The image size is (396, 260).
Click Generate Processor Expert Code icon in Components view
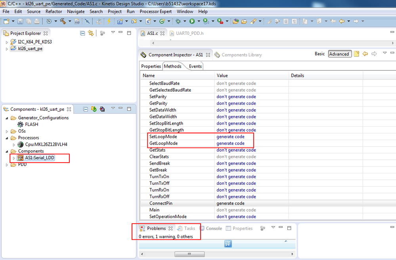[94, 109]
